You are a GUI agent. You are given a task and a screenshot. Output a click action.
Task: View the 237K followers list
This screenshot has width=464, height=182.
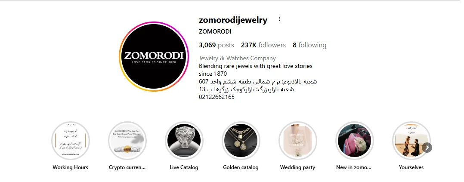263,45
